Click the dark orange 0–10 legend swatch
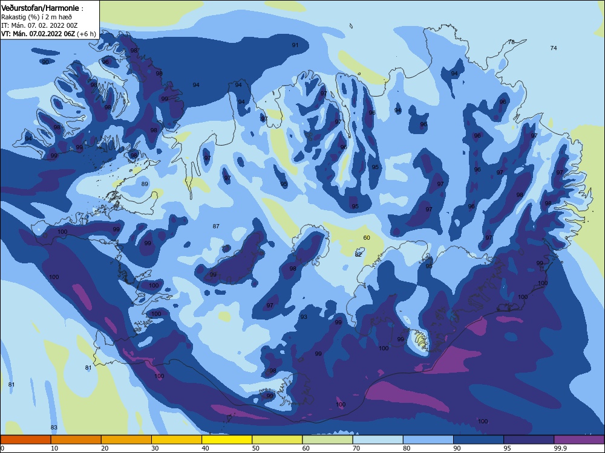This screenshot has height=453, width=605. coord(25,440)
